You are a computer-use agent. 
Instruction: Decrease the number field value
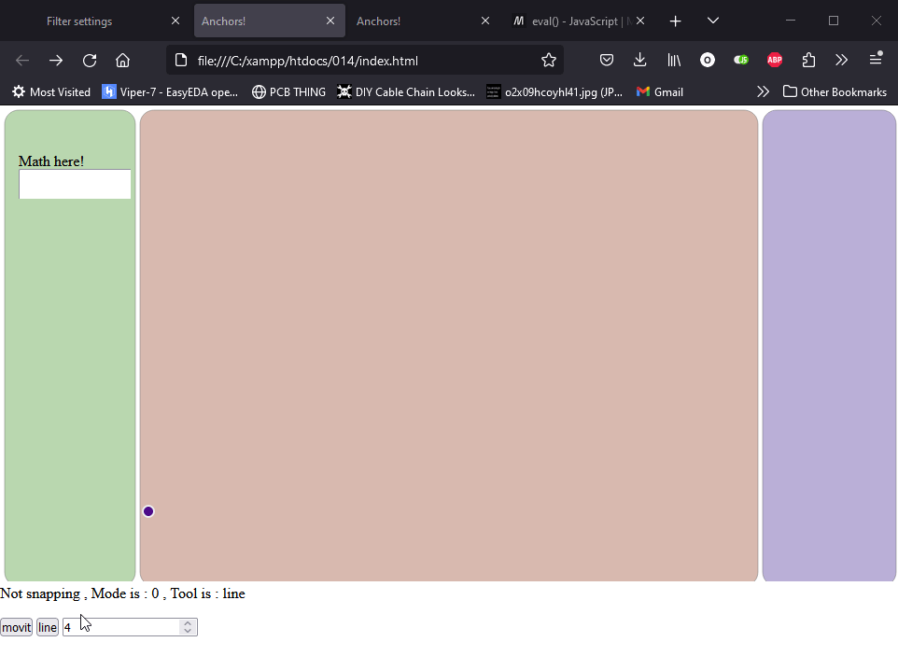(188, 631)
